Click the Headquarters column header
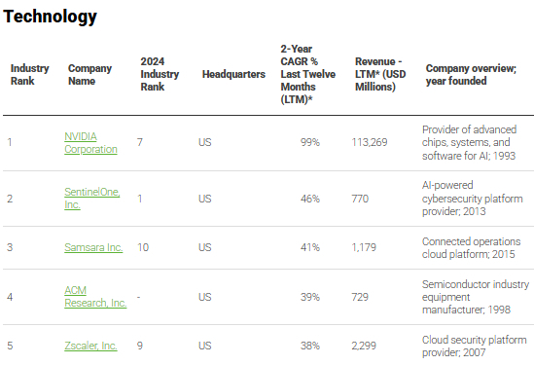 pos(233,74)
